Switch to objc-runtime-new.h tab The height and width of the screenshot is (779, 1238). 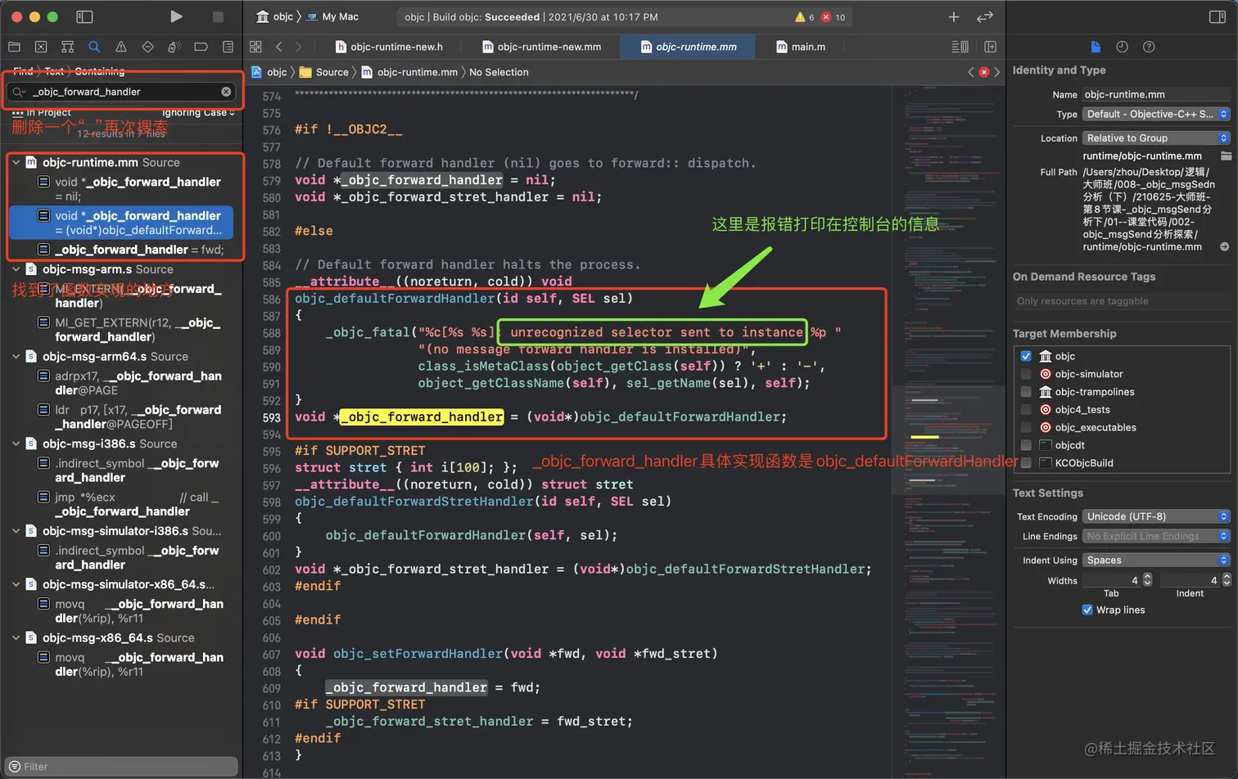point(389,47)
